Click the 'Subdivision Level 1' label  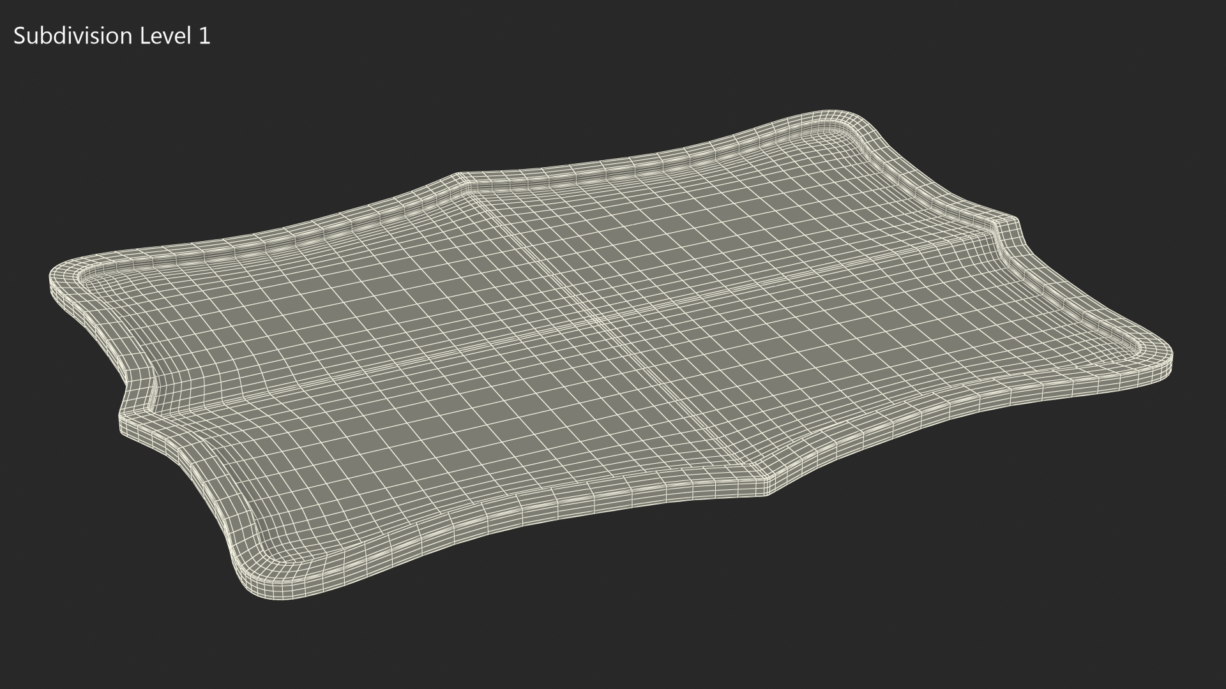point(112,36)
